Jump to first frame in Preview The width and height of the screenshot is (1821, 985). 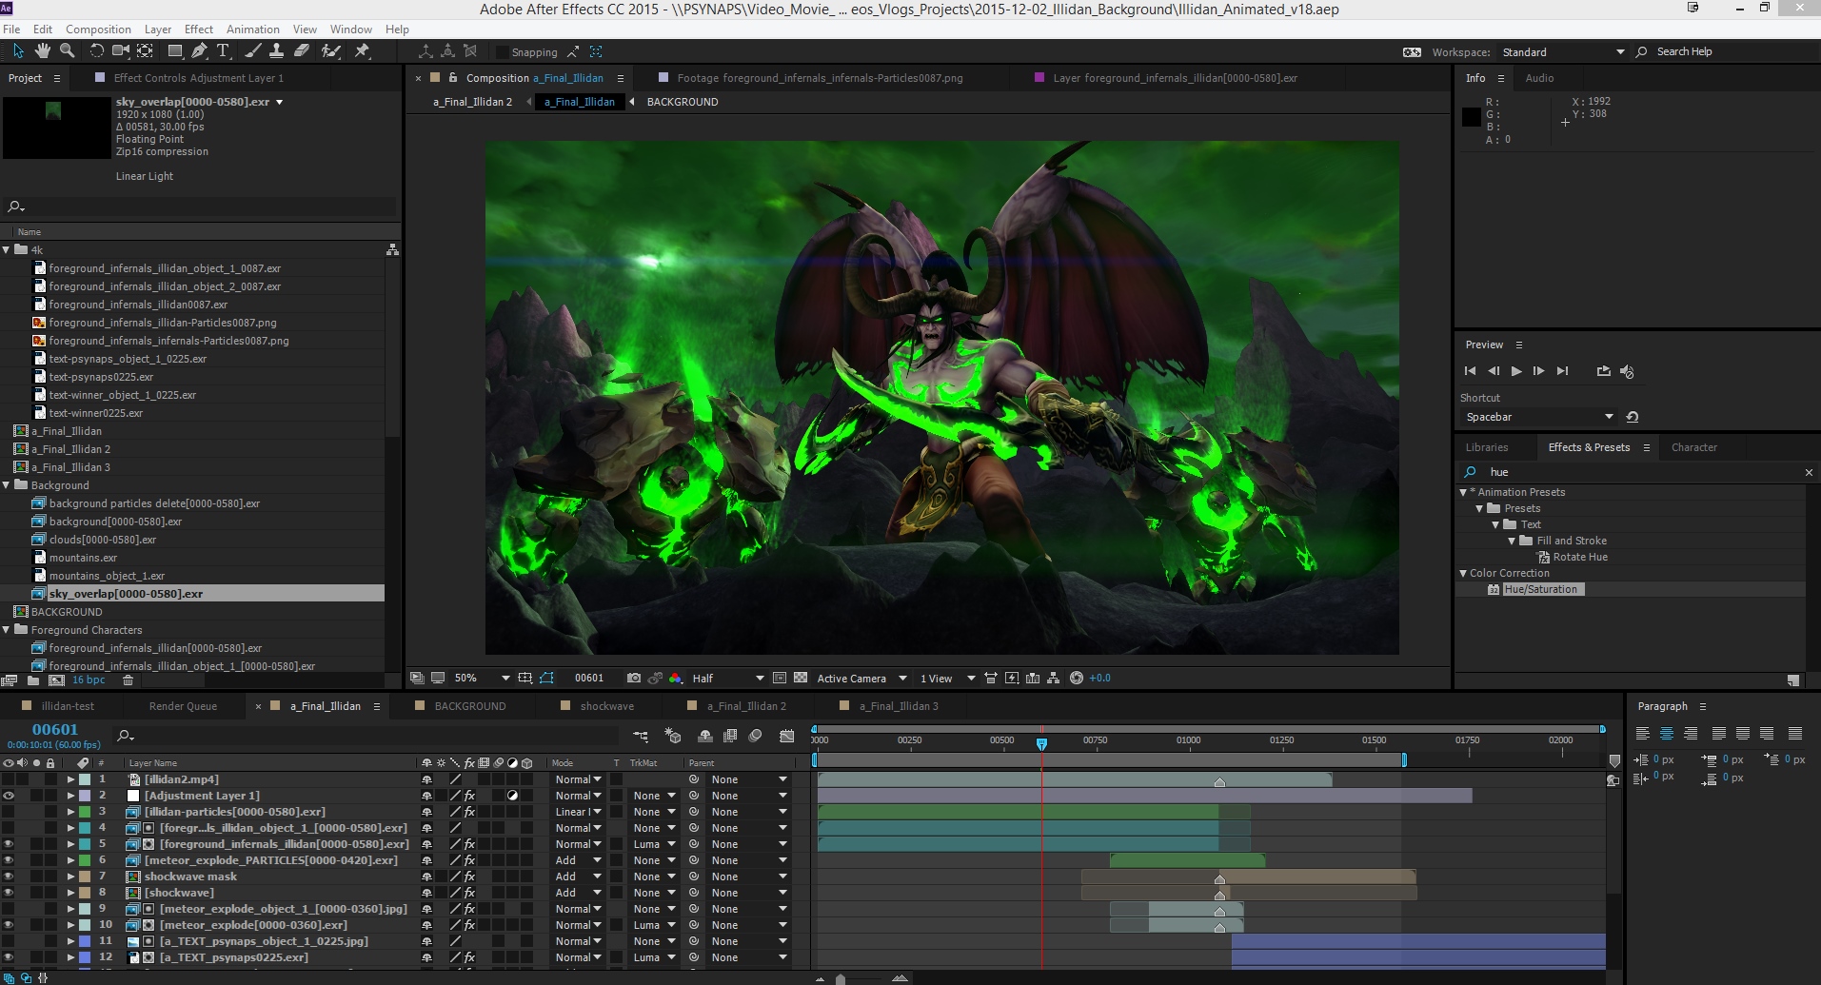pyautogui.click(x=1470, y=371)
